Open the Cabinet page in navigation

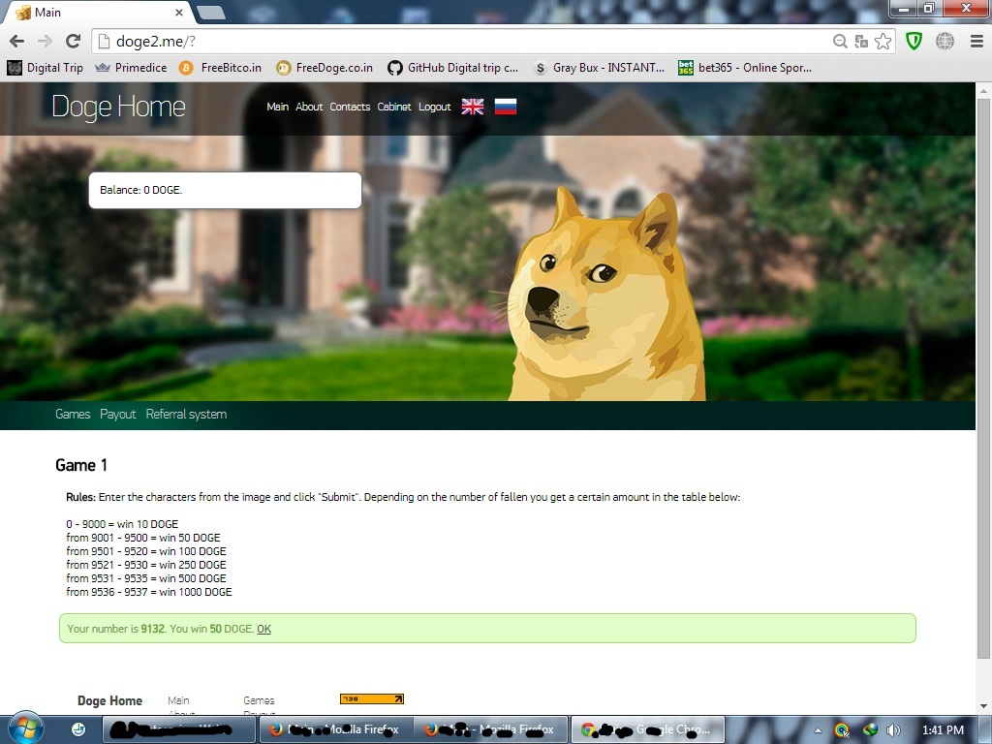click(x=394, y=107)
